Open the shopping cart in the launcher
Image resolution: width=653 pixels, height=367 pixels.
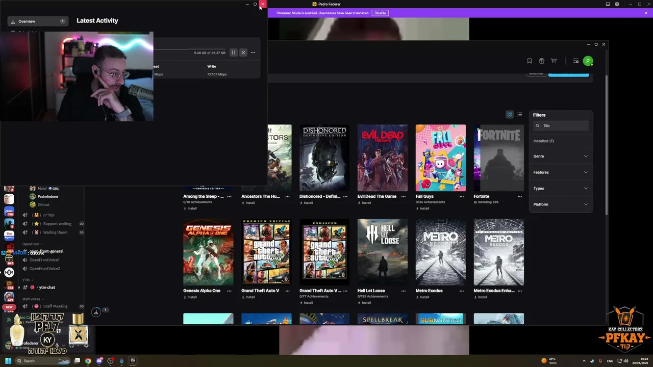(554, 61)
